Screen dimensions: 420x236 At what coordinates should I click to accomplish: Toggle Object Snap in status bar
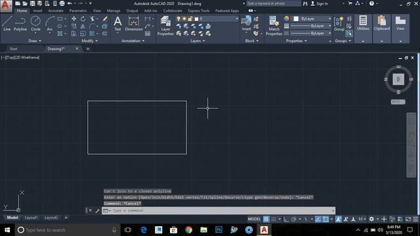tap(325, 219)
